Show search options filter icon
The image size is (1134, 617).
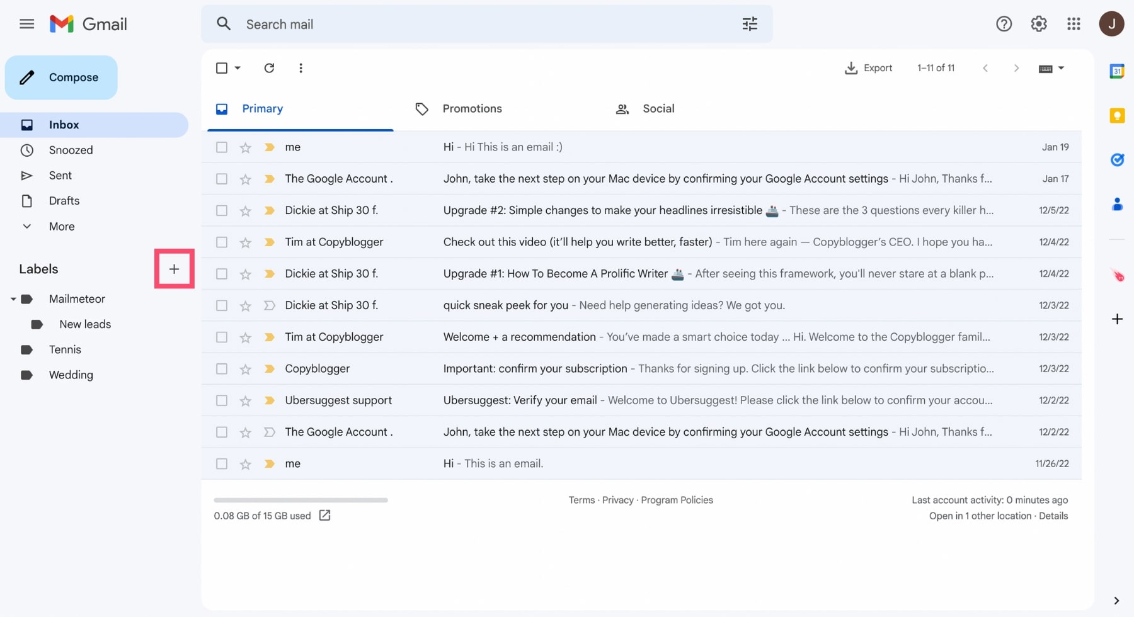(x=750, y=24)
